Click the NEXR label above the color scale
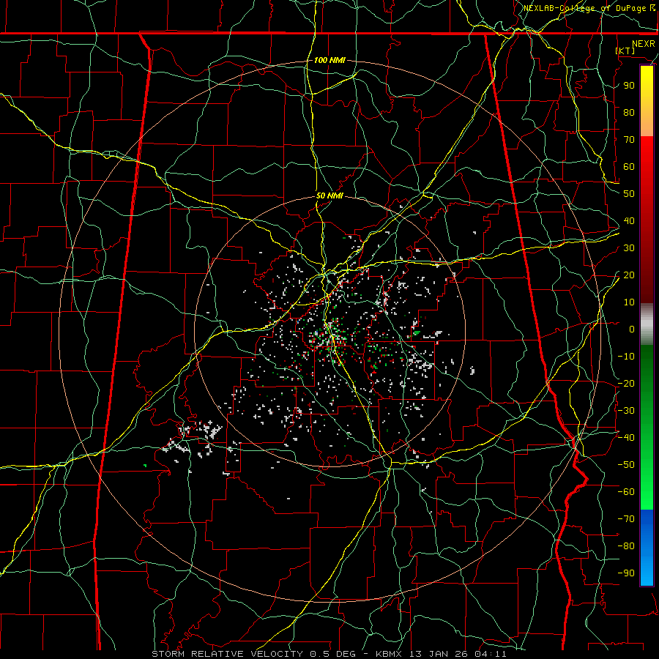 pyautogui.click(x=644, y=44)
